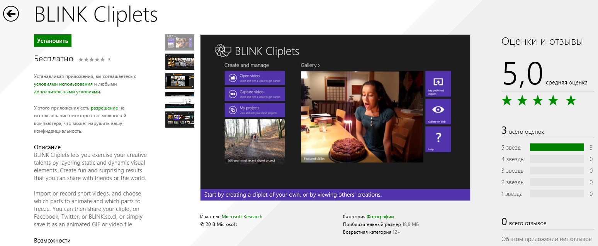Open the Microsoft Research publisher link
The width and height of the screenshot is (598, 246).
(x=242, y=217)
